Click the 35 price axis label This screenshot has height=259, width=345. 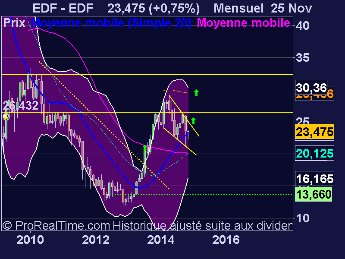303,58
